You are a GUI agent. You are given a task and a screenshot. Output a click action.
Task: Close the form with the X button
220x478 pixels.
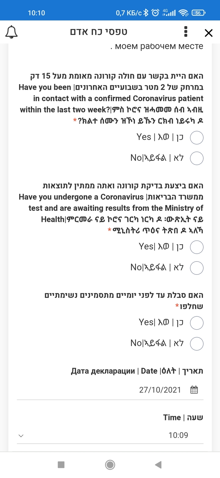208,33
